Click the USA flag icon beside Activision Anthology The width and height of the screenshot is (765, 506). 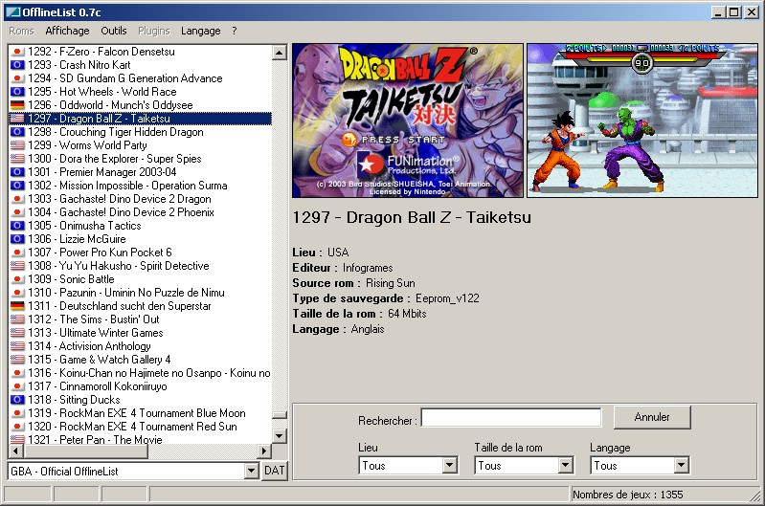[17, 346]
